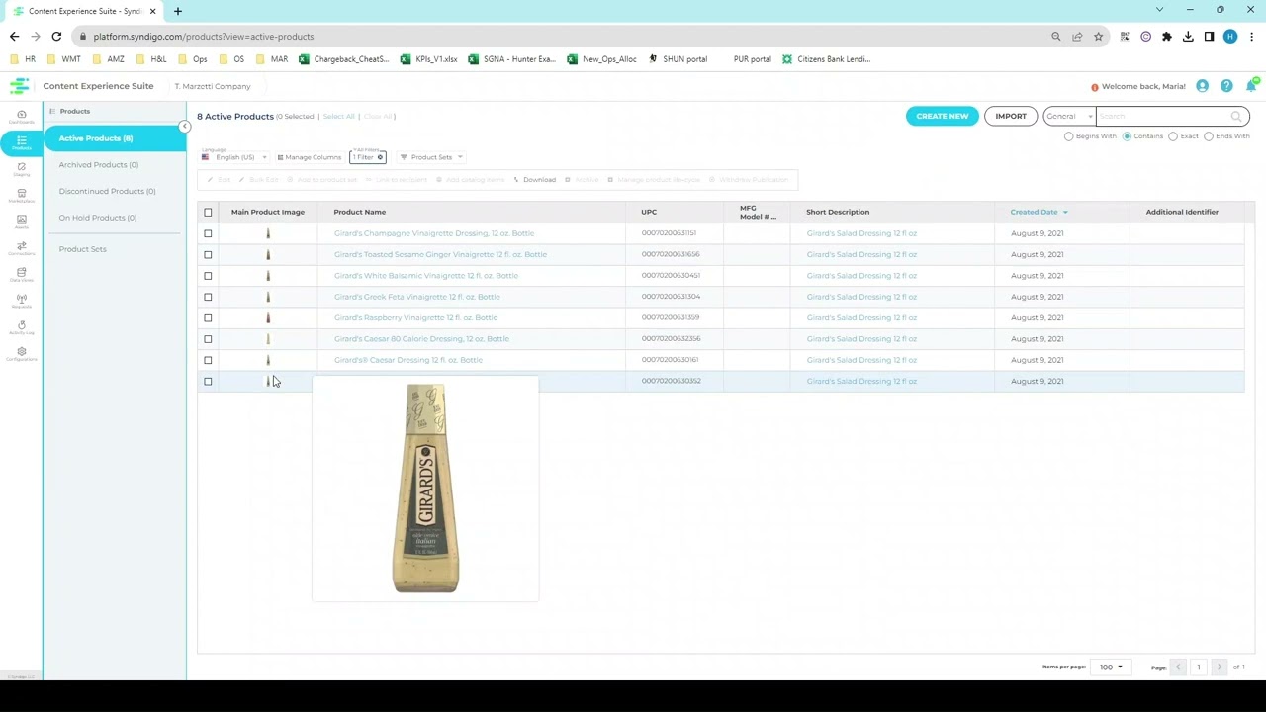The image size is (1266, 712).
Task: Select Archived Products (0)
Action: pyautogui.click(x=99, y=165)
